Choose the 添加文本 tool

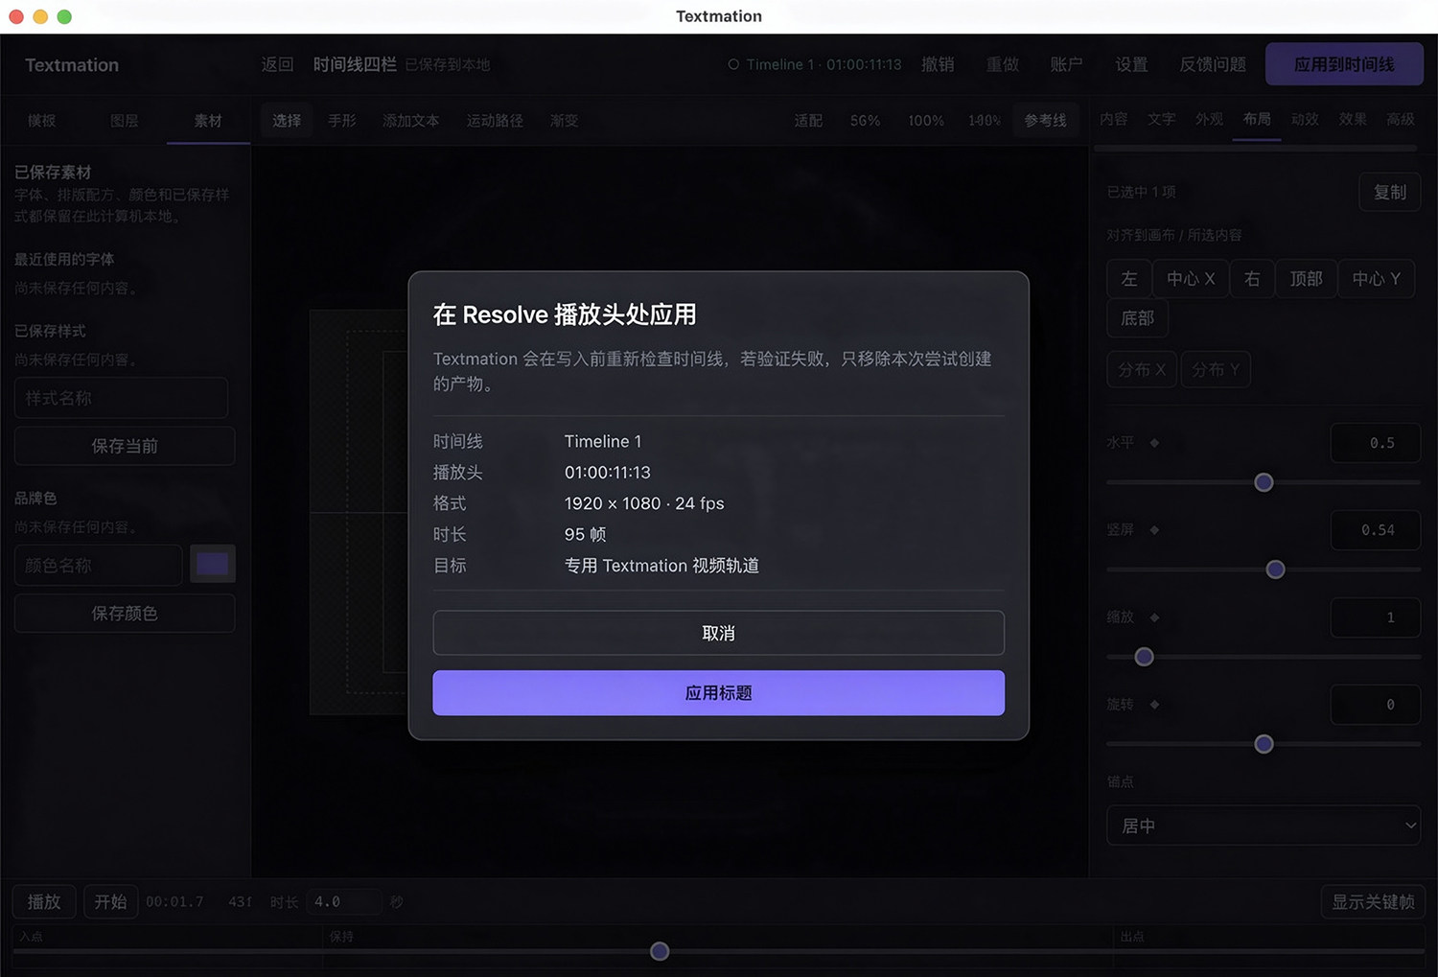[411, 121]
